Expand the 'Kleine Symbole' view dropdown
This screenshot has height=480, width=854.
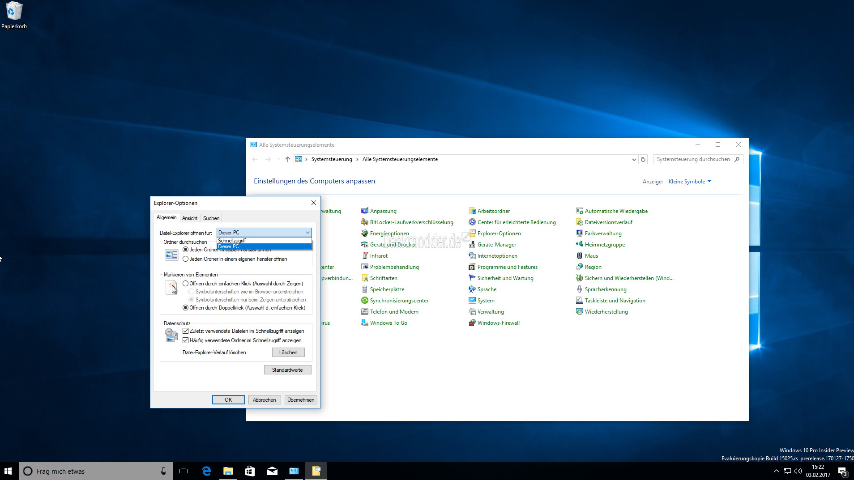click(x=689, y=182)
